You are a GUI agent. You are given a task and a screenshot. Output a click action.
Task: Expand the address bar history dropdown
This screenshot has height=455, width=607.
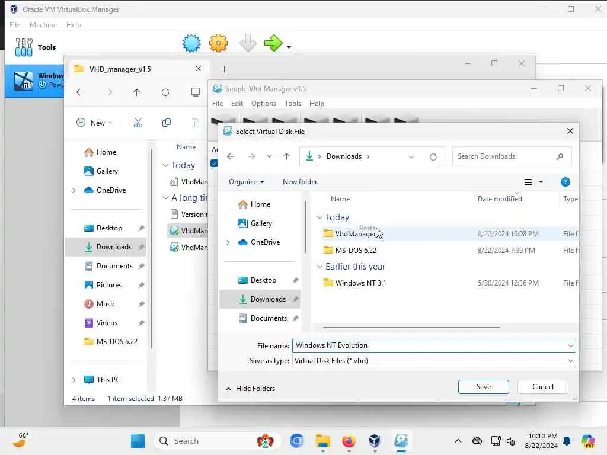[411, 156]
